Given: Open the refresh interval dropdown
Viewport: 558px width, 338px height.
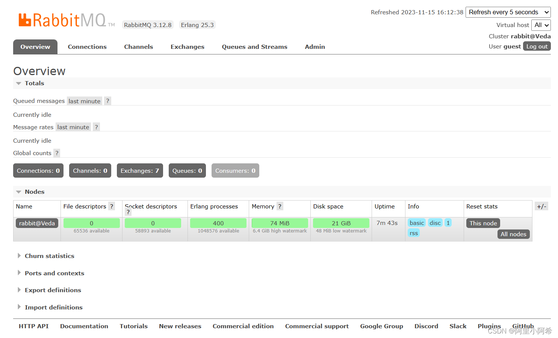Looking at the screenshot, I should [x=508, y=12].
